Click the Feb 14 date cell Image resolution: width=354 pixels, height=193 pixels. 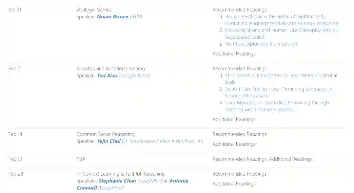15,134
